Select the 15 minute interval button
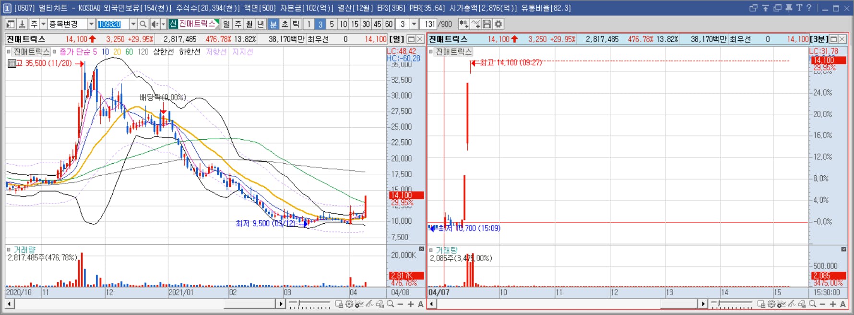This screenshot has width=854, height=315. coord(355,24)
